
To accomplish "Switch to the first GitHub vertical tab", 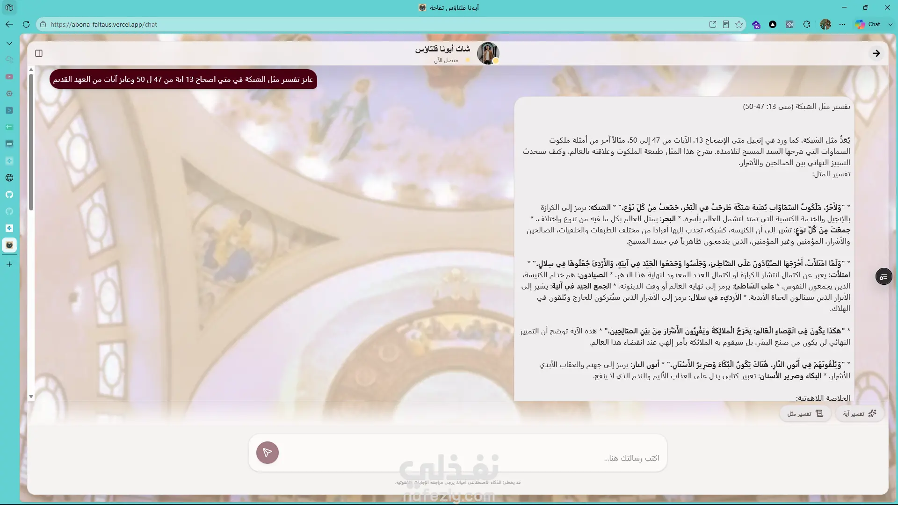I will tap(9, 195).
